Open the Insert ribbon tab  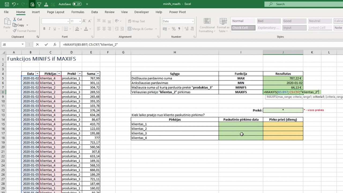36,12
